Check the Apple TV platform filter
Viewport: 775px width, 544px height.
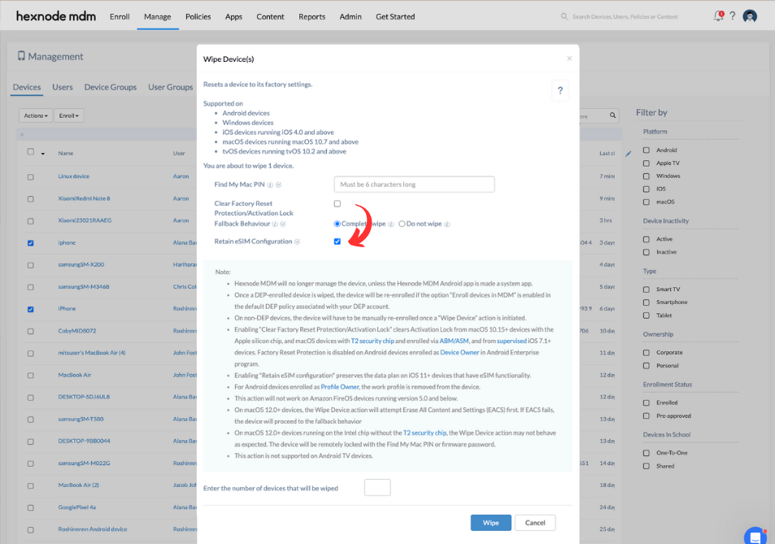pos(646,163)
